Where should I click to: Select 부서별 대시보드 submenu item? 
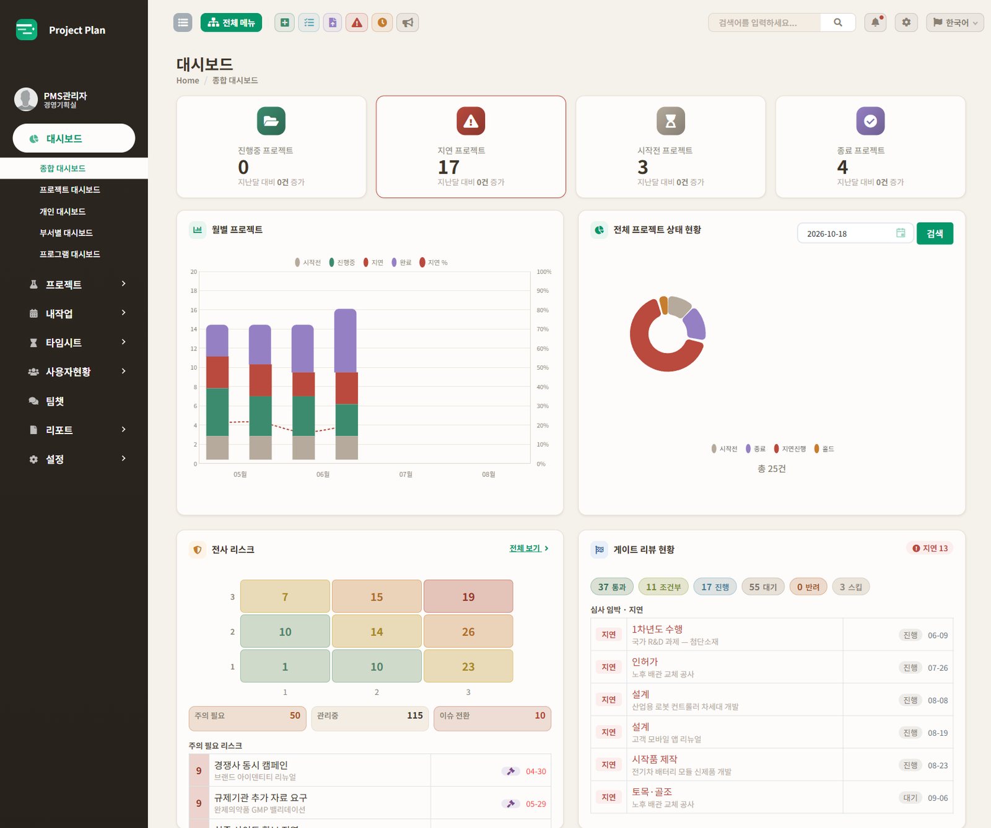[x=66, y=233]
